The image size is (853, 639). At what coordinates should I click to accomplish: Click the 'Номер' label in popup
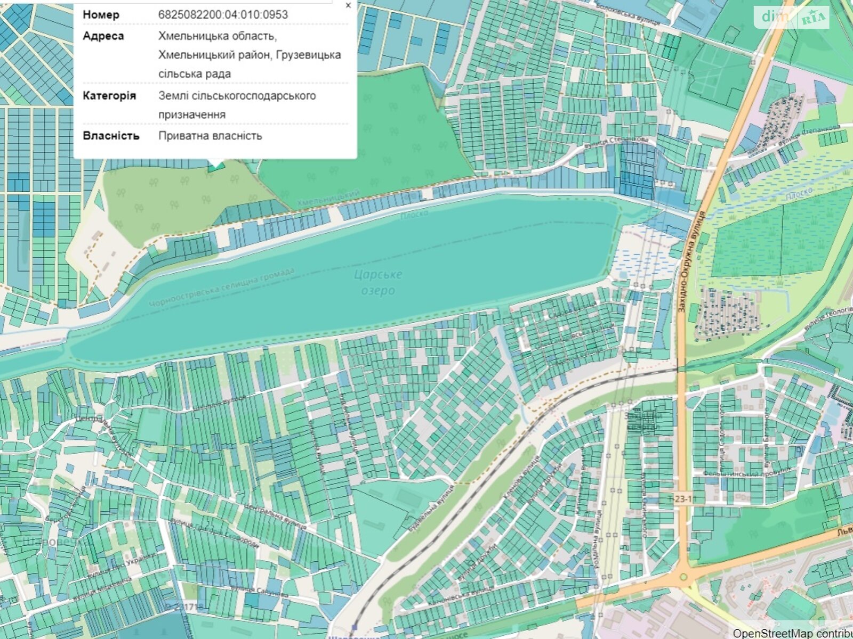click(x=101, y=14)
